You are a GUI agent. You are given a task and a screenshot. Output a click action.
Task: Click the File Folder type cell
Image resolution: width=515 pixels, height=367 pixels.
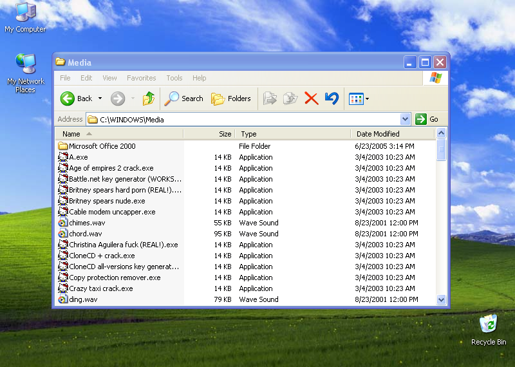point(254,146)
